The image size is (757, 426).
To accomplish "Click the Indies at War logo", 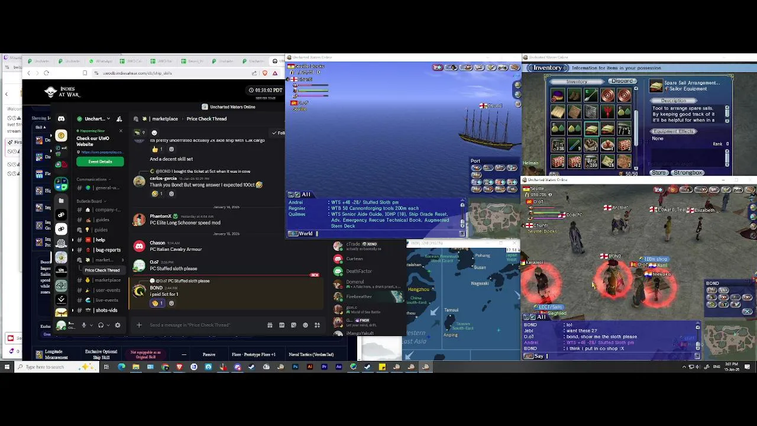I will tap(62, 92).
